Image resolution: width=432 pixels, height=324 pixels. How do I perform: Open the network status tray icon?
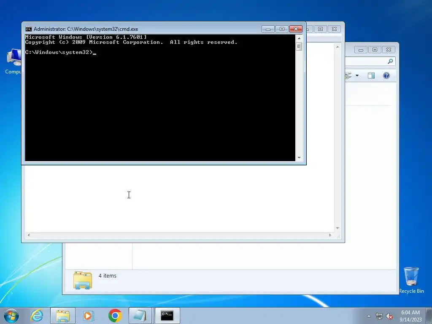pyautogui.click(x=379, y=316)
